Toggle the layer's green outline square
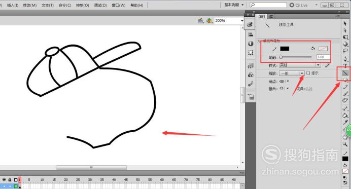This screenshot has width=351, height=189. coord(16,186)
